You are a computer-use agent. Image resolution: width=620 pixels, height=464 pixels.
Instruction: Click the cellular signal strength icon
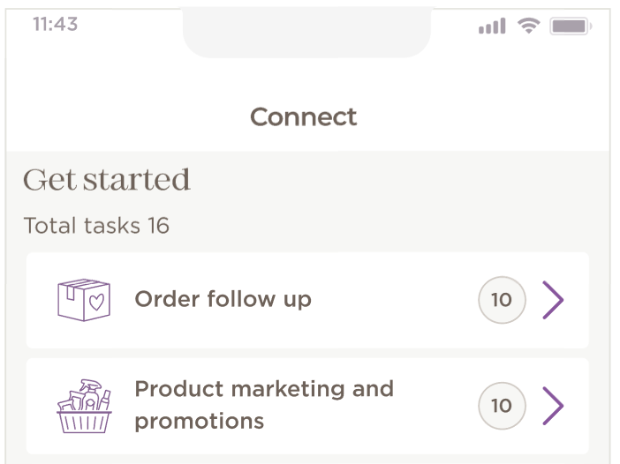click(x=492, y=26)
